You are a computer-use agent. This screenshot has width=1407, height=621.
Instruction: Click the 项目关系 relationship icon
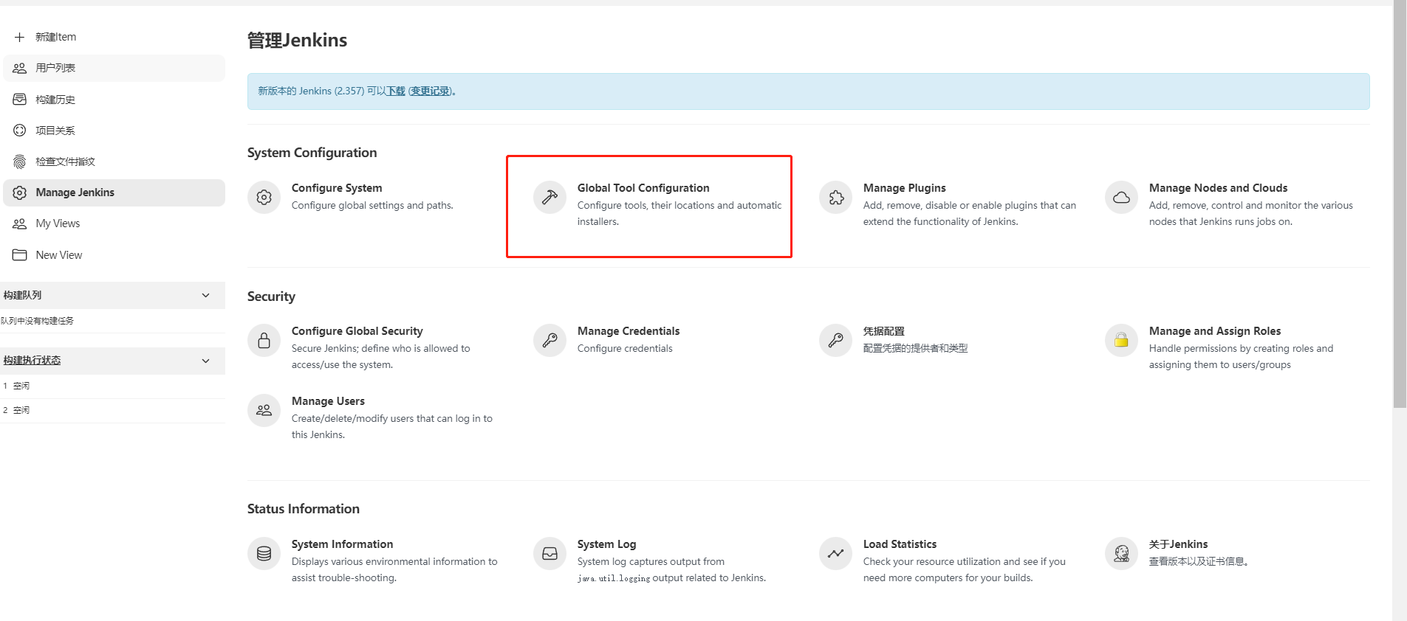coord(20,131)
